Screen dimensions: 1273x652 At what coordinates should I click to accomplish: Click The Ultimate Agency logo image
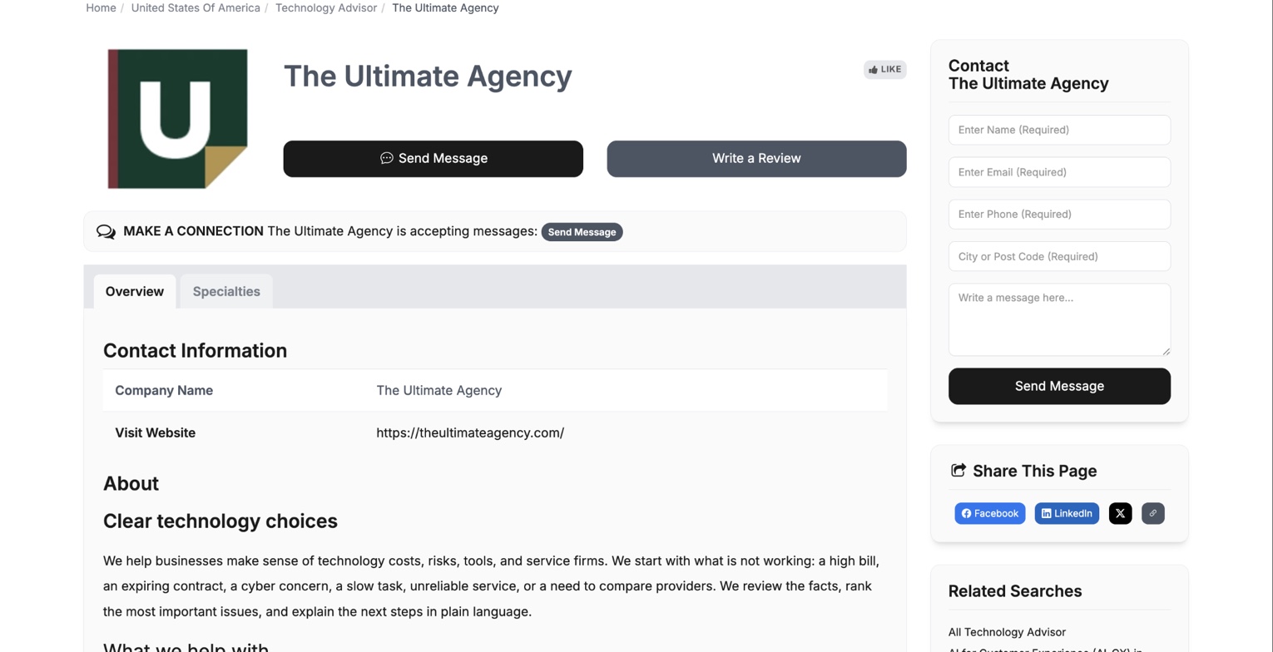point(178,118)
